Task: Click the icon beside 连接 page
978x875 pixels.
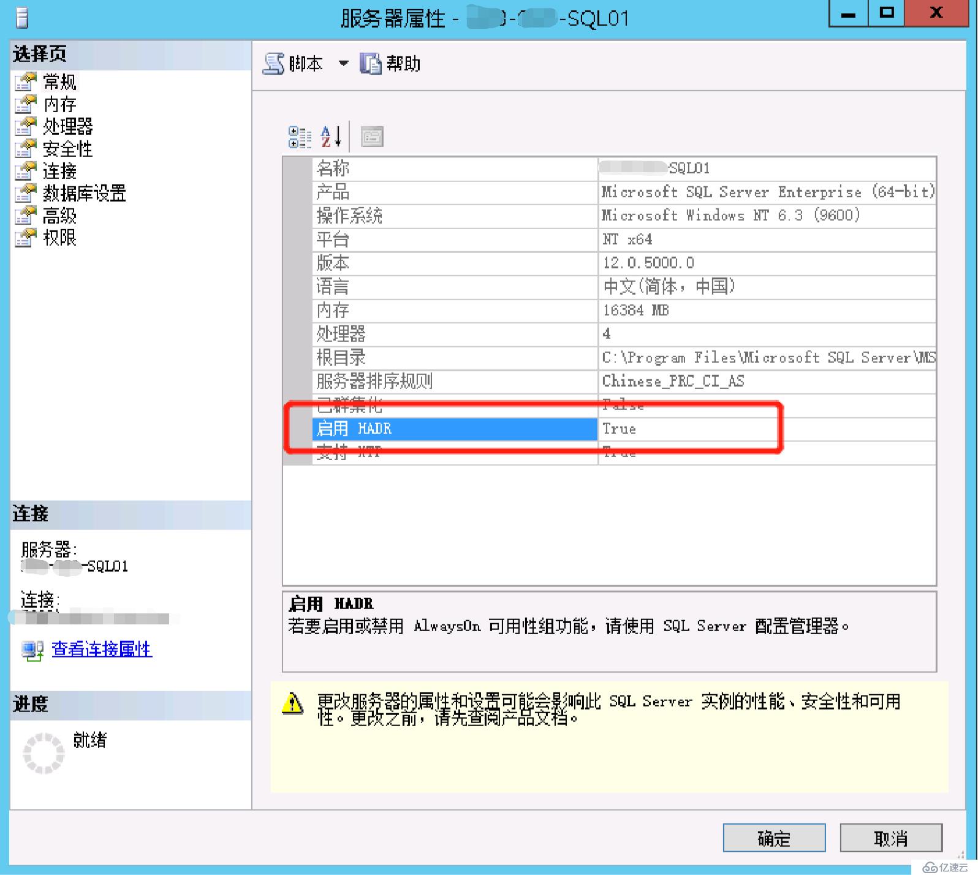Action: [26, 171]
